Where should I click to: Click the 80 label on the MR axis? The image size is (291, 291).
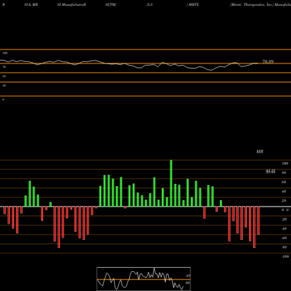[284, 173]
